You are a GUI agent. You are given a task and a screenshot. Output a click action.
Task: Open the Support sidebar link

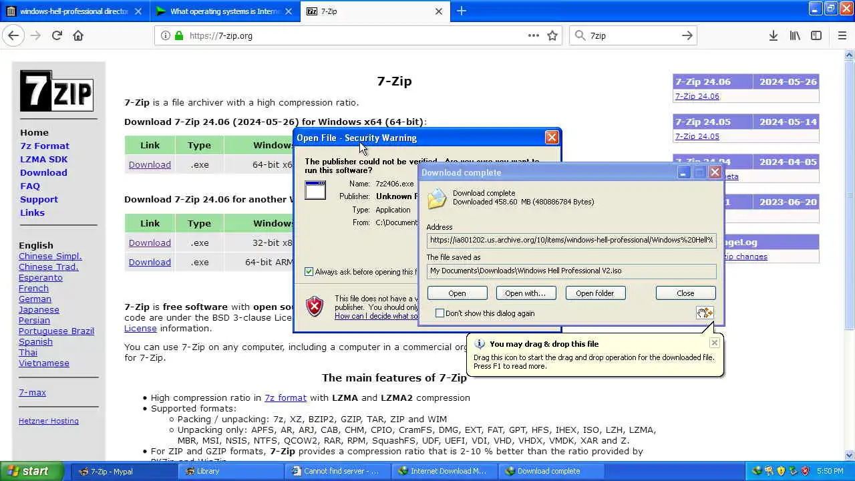(39, 199)
